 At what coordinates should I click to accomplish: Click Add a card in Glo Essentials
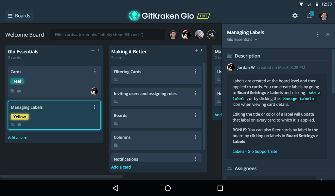click(18, 138)
